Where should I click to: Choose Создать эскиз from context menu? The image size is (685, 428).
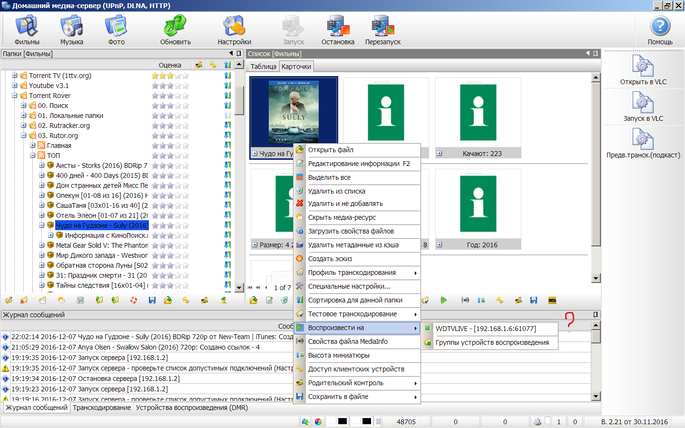click(x=330, y=259)
